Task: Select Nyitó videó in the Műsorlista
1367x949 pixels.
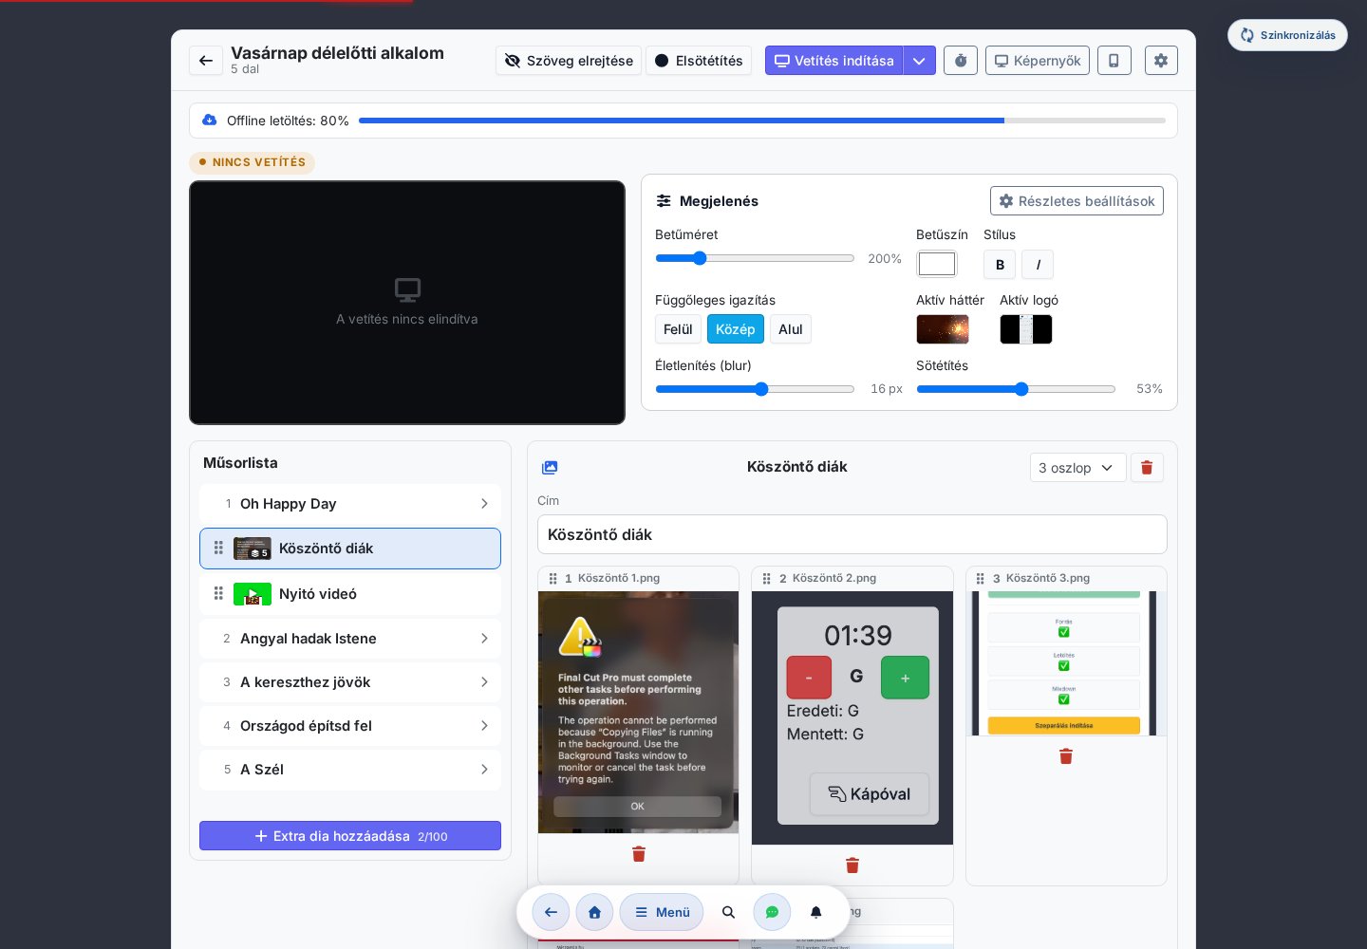Action: 350,594
